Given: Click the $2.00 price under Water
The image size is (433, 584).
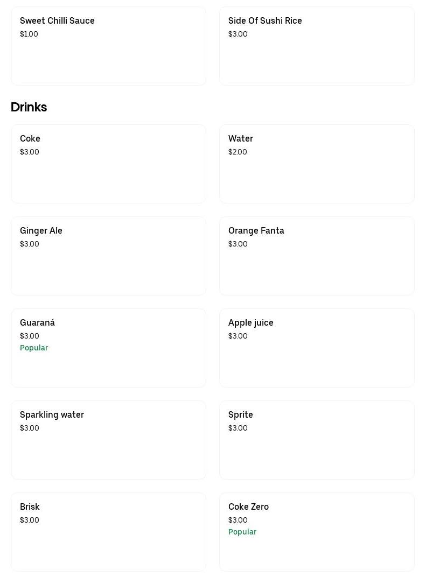Looking at the screenshot, I should point(238,152).
